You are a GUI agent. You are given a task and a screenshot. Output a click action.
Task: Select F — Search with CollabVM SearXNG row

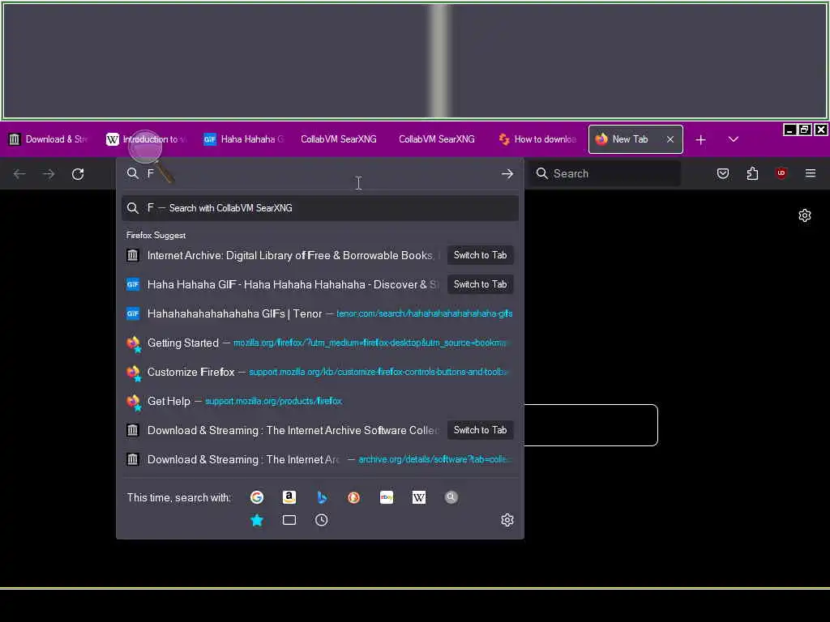[x=319, y=208]
